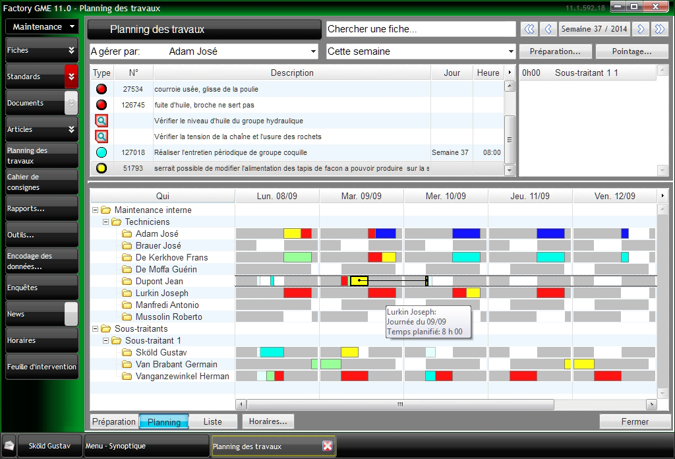
Task: Expand the Articles sidebar section
Action: (71, 129)
